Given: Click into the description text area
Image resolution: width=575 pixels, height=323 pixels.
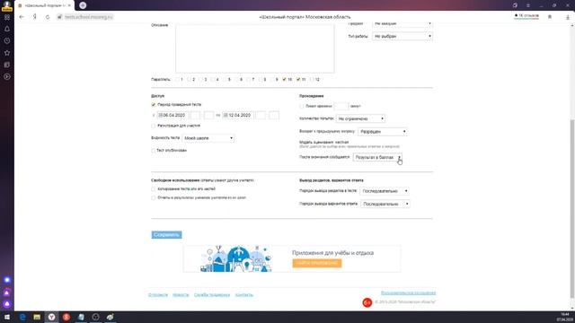Looking at the screenshot, I should (x=255, y=48).
